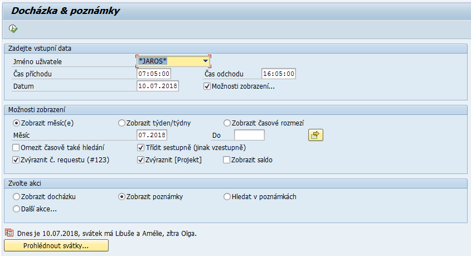Click the Čas příchodu time field

click(x=154, y=74)
